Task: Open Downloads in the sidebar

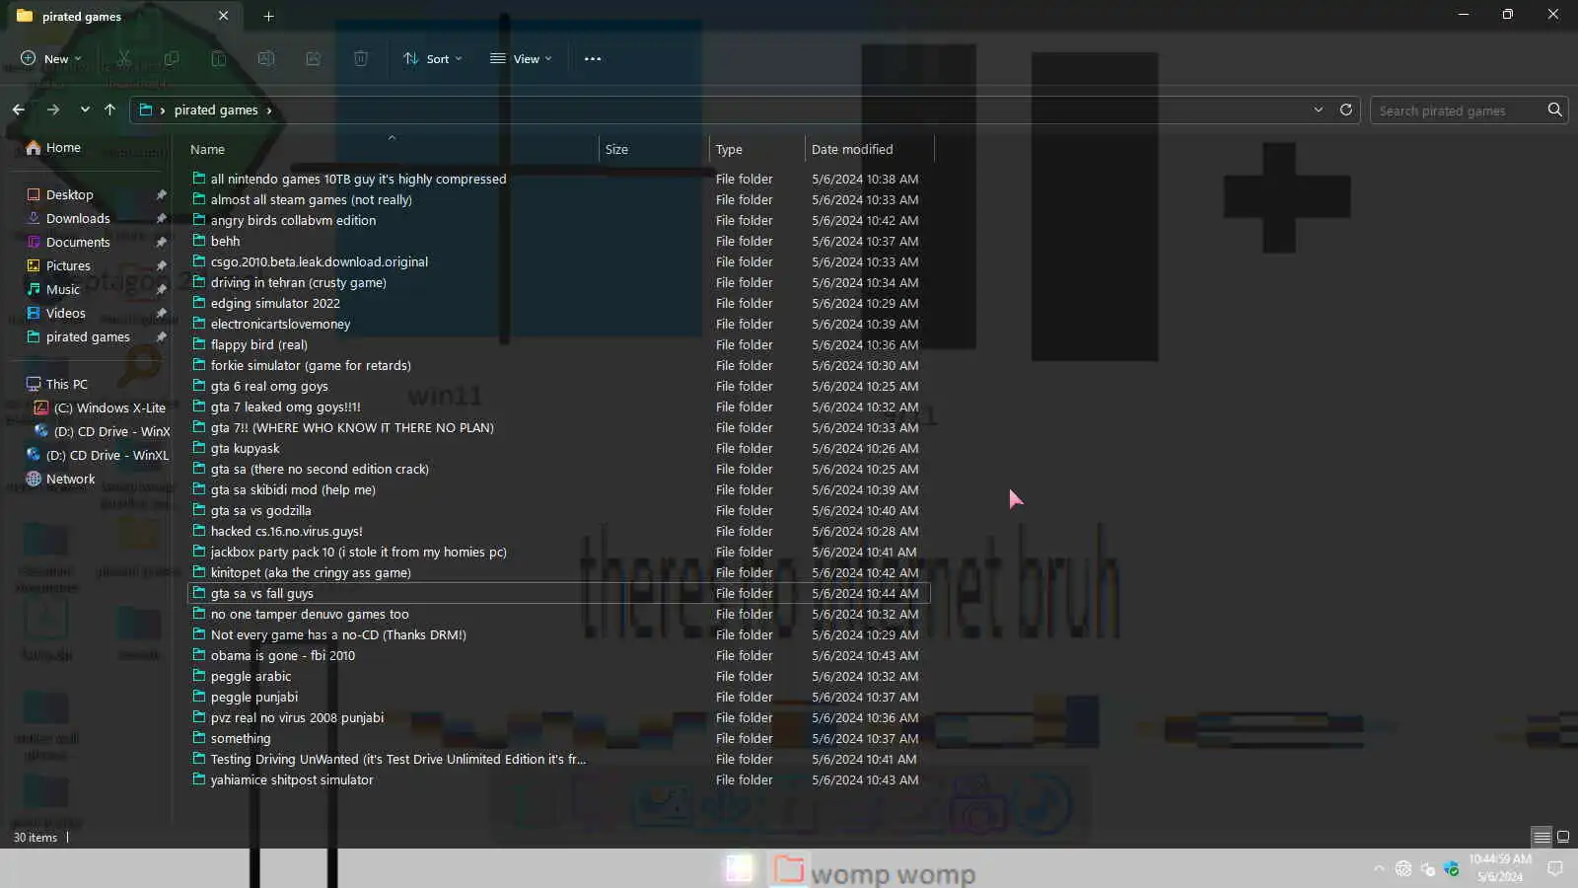Action: pos(78,218)
